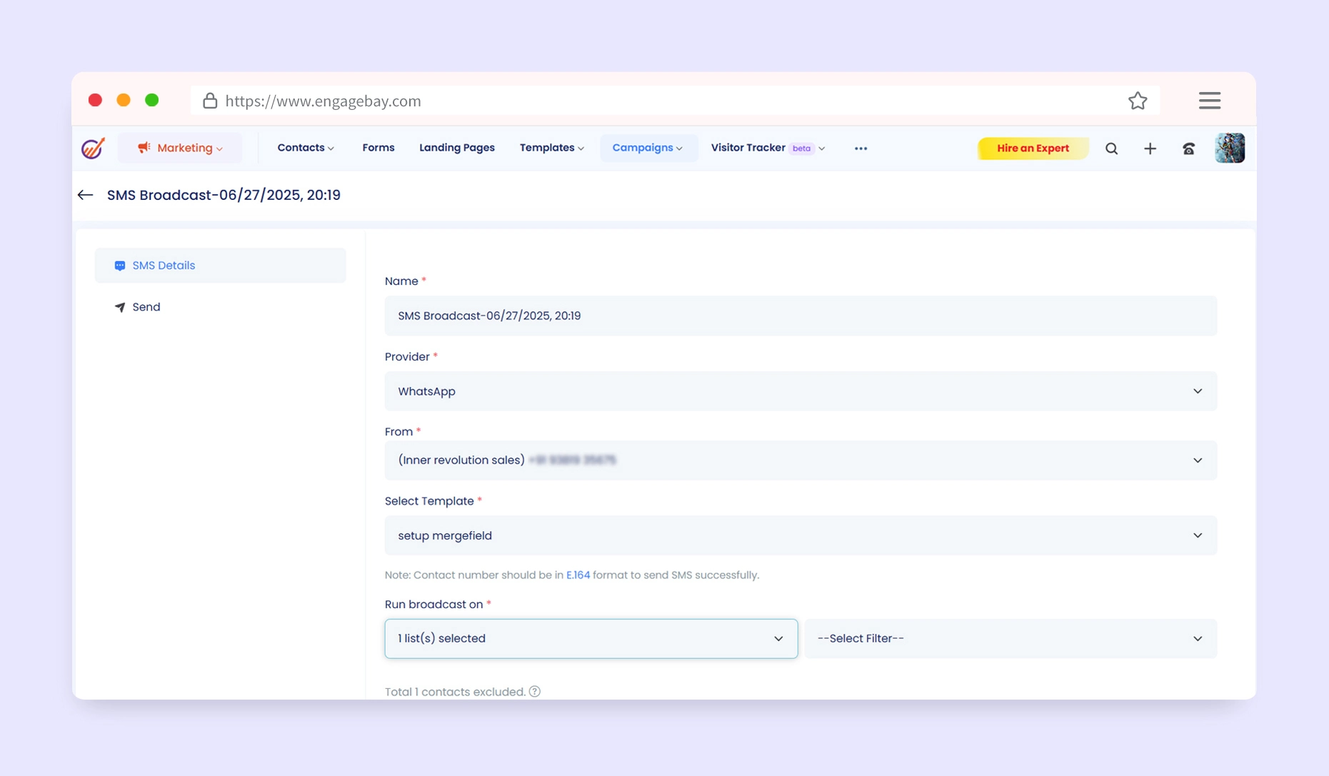The image size is (1329, 776).
Task: Click the plus quick-add icon
Action: tap(1150, 148)
